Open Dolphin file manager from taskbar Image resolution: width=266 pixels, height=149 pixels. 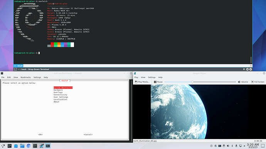(22, 146)
